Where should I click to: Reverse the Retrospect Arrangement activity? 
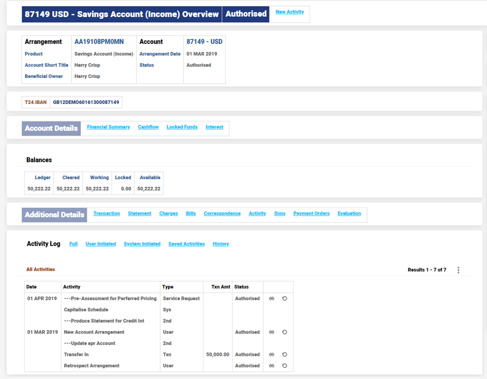click(285, 366)
